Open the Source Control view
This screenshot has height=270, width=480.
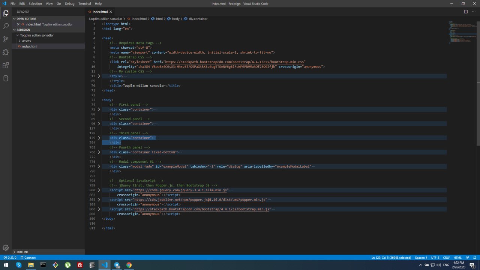pos(6,39)
